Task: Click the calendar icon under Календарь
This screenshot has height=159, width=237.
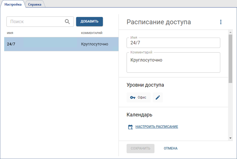Action: pyautogui.click(x=130, y=127)
